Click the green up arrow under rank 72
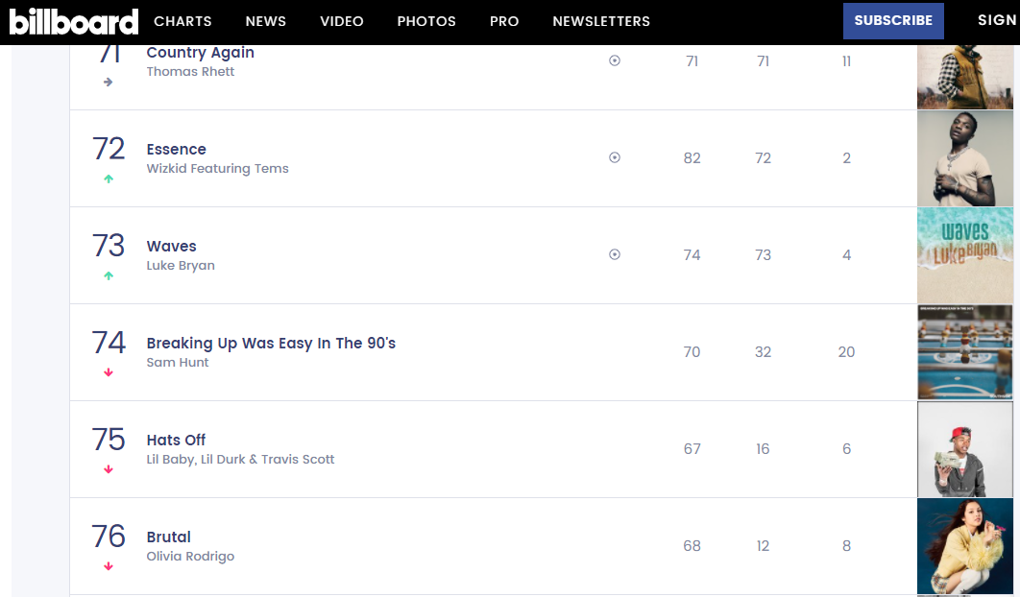Screen dimensions: 1020x597 109,179
